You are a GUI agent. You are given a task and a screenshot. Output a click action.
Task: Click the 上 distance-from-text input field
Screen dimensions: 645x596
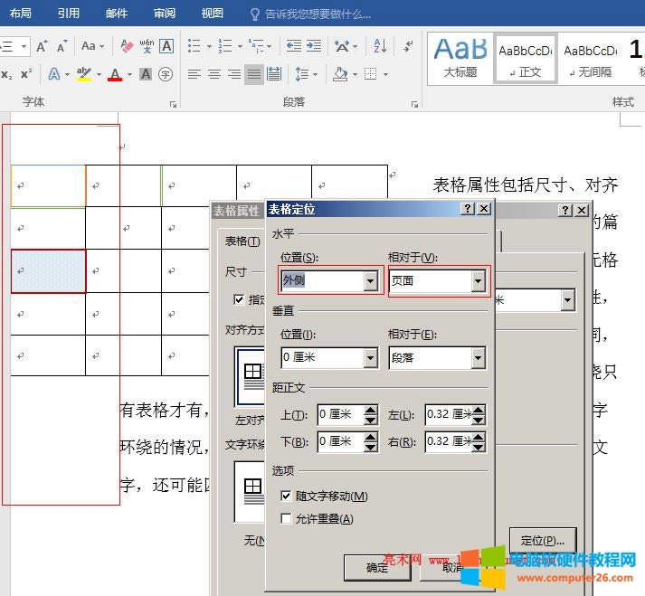339,415
